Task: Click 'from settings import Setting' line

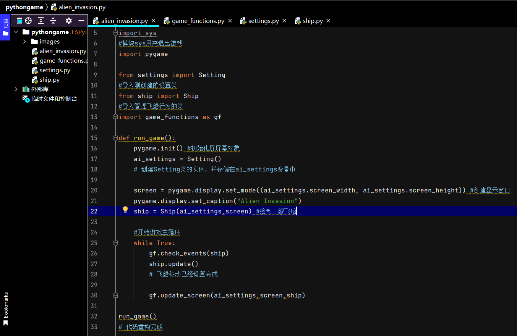Action: pyautogui.click(x=172, y=75)
